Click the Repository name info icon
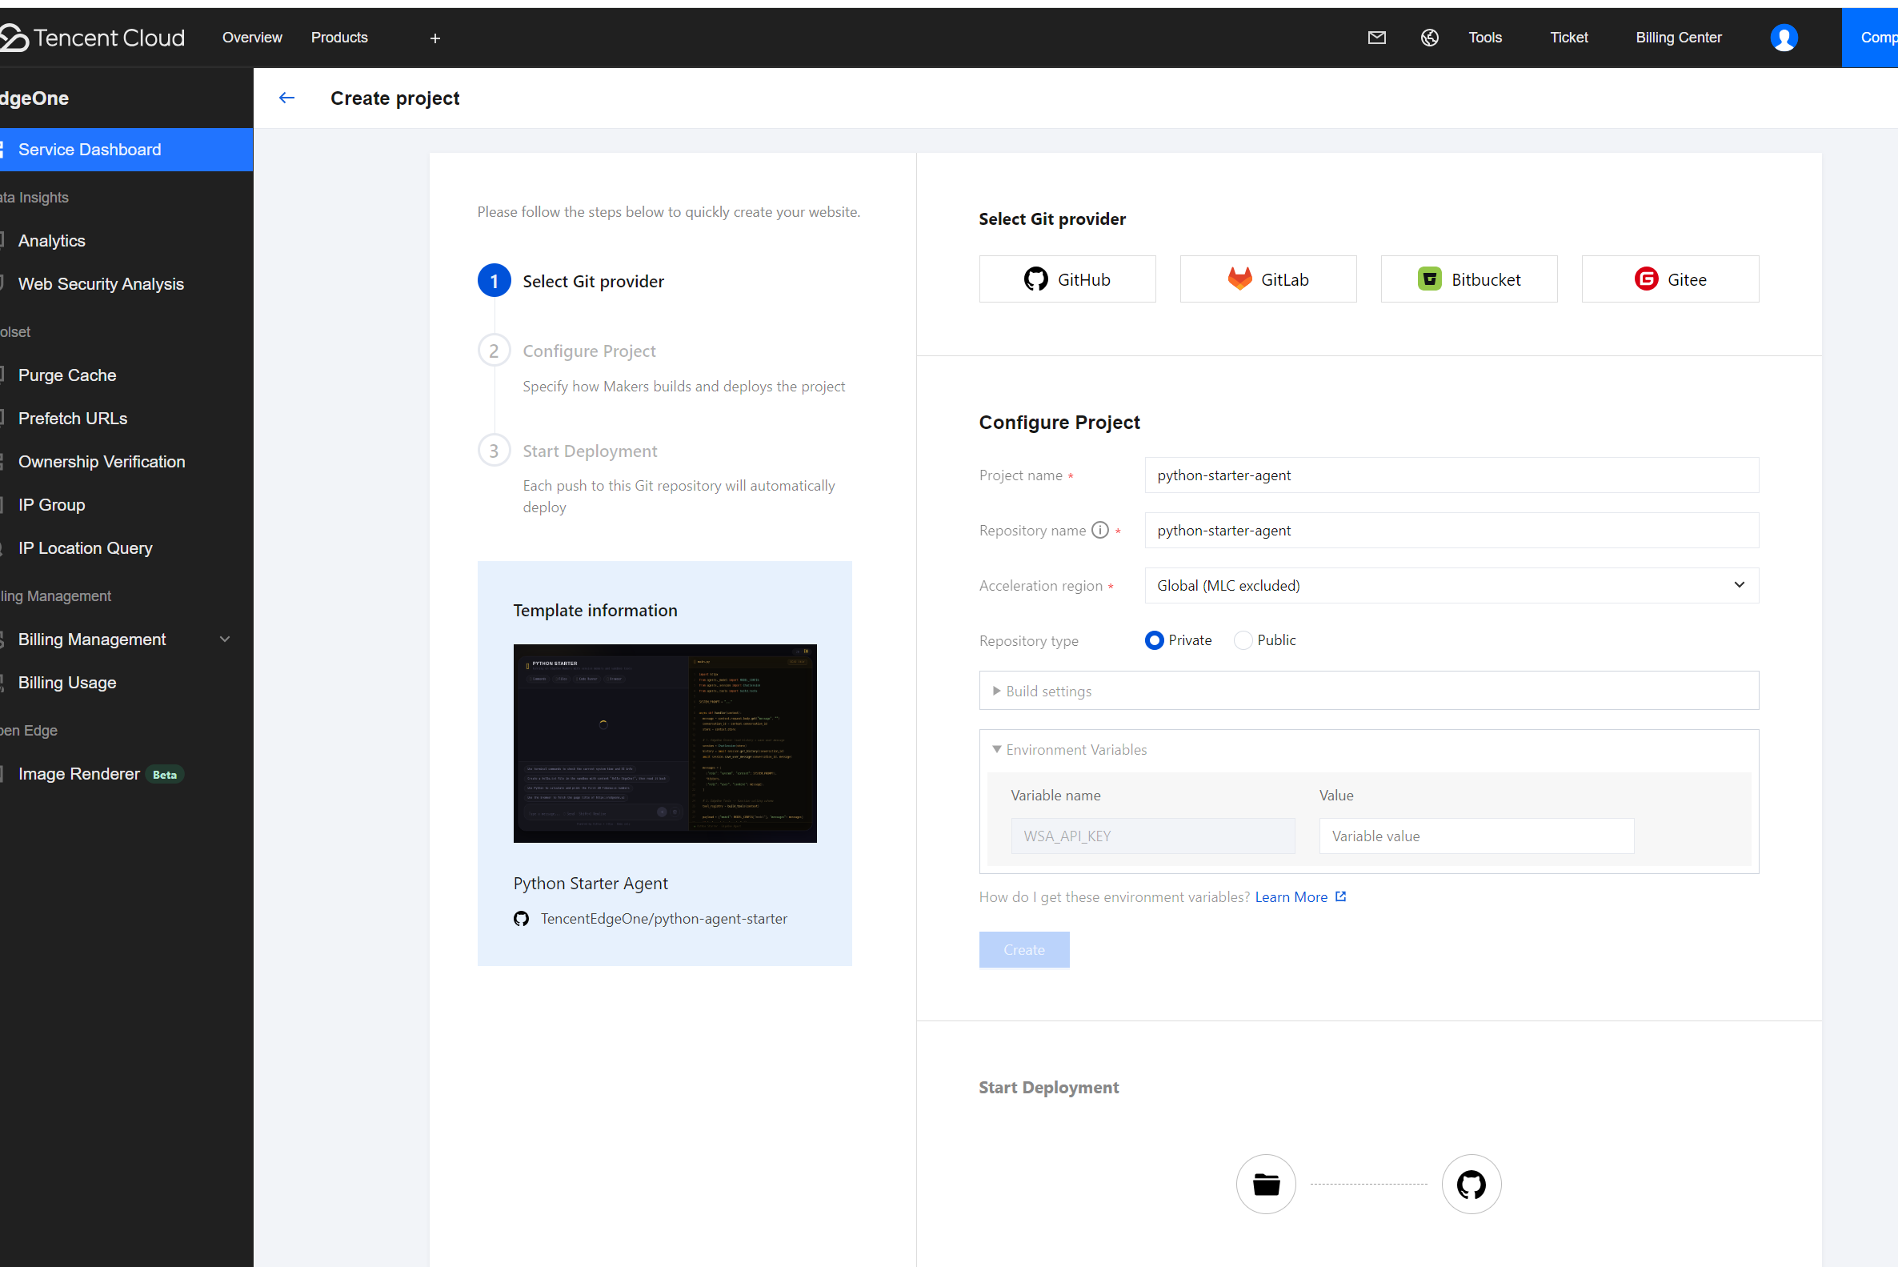The image size is (1898, 1267). [1100, 530]
